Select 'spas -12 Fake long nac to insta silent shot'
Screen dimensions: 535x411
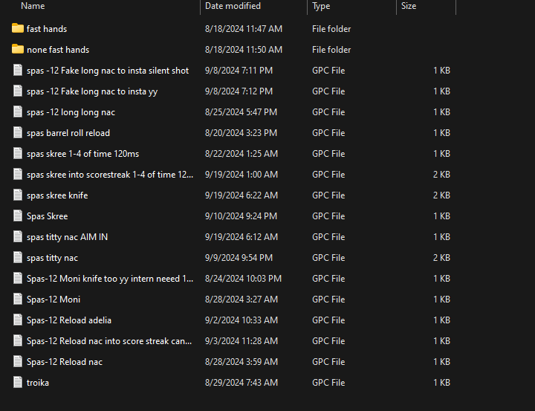coord(108,71)
